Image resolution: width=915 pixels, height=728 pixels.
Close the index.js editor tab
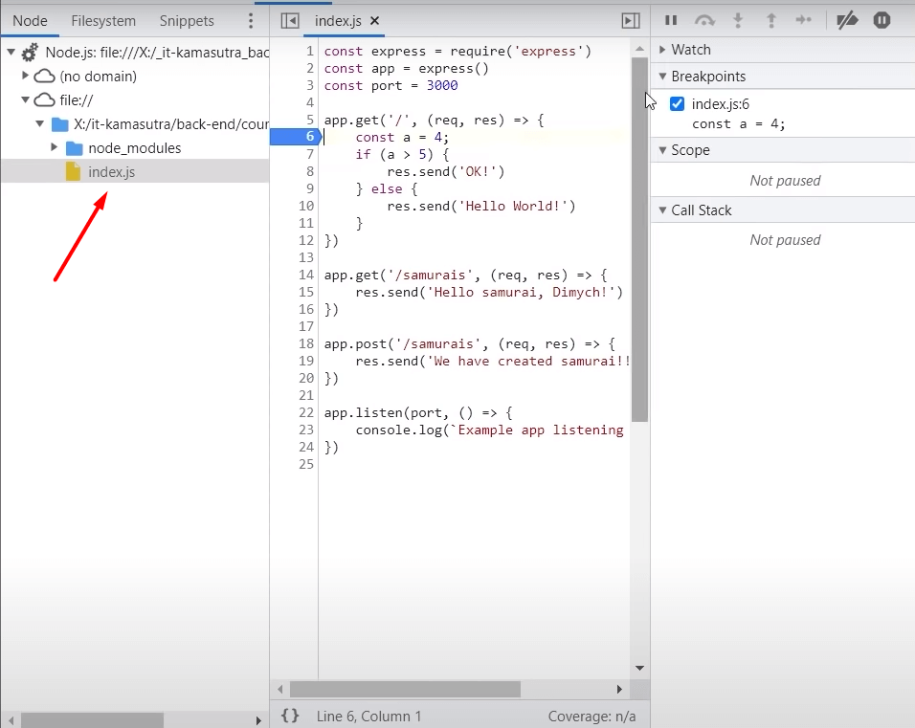click(374, 20)
